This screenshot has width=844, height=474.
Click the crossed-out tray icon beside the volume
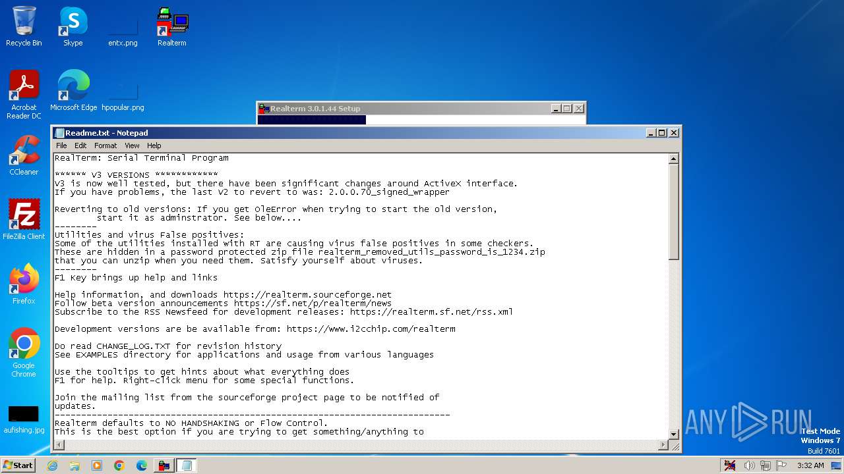click(x=730, y=465)
